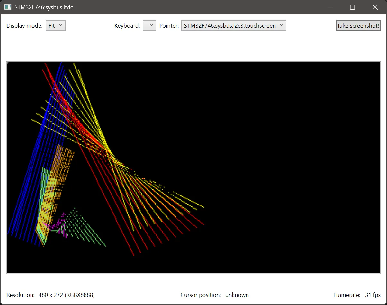Click the Pointer dropdown chevron
Screen dimensions: 387x305
tap(282, 25)
